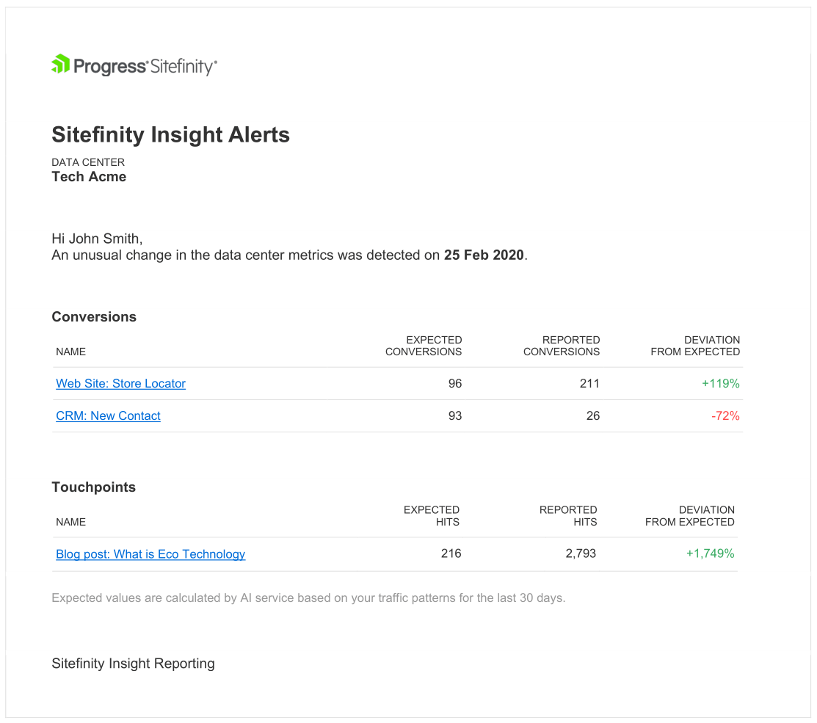Click the Reported Conversions column header
The height and width of the screenshot is (723, 817).
coord(562,346)
